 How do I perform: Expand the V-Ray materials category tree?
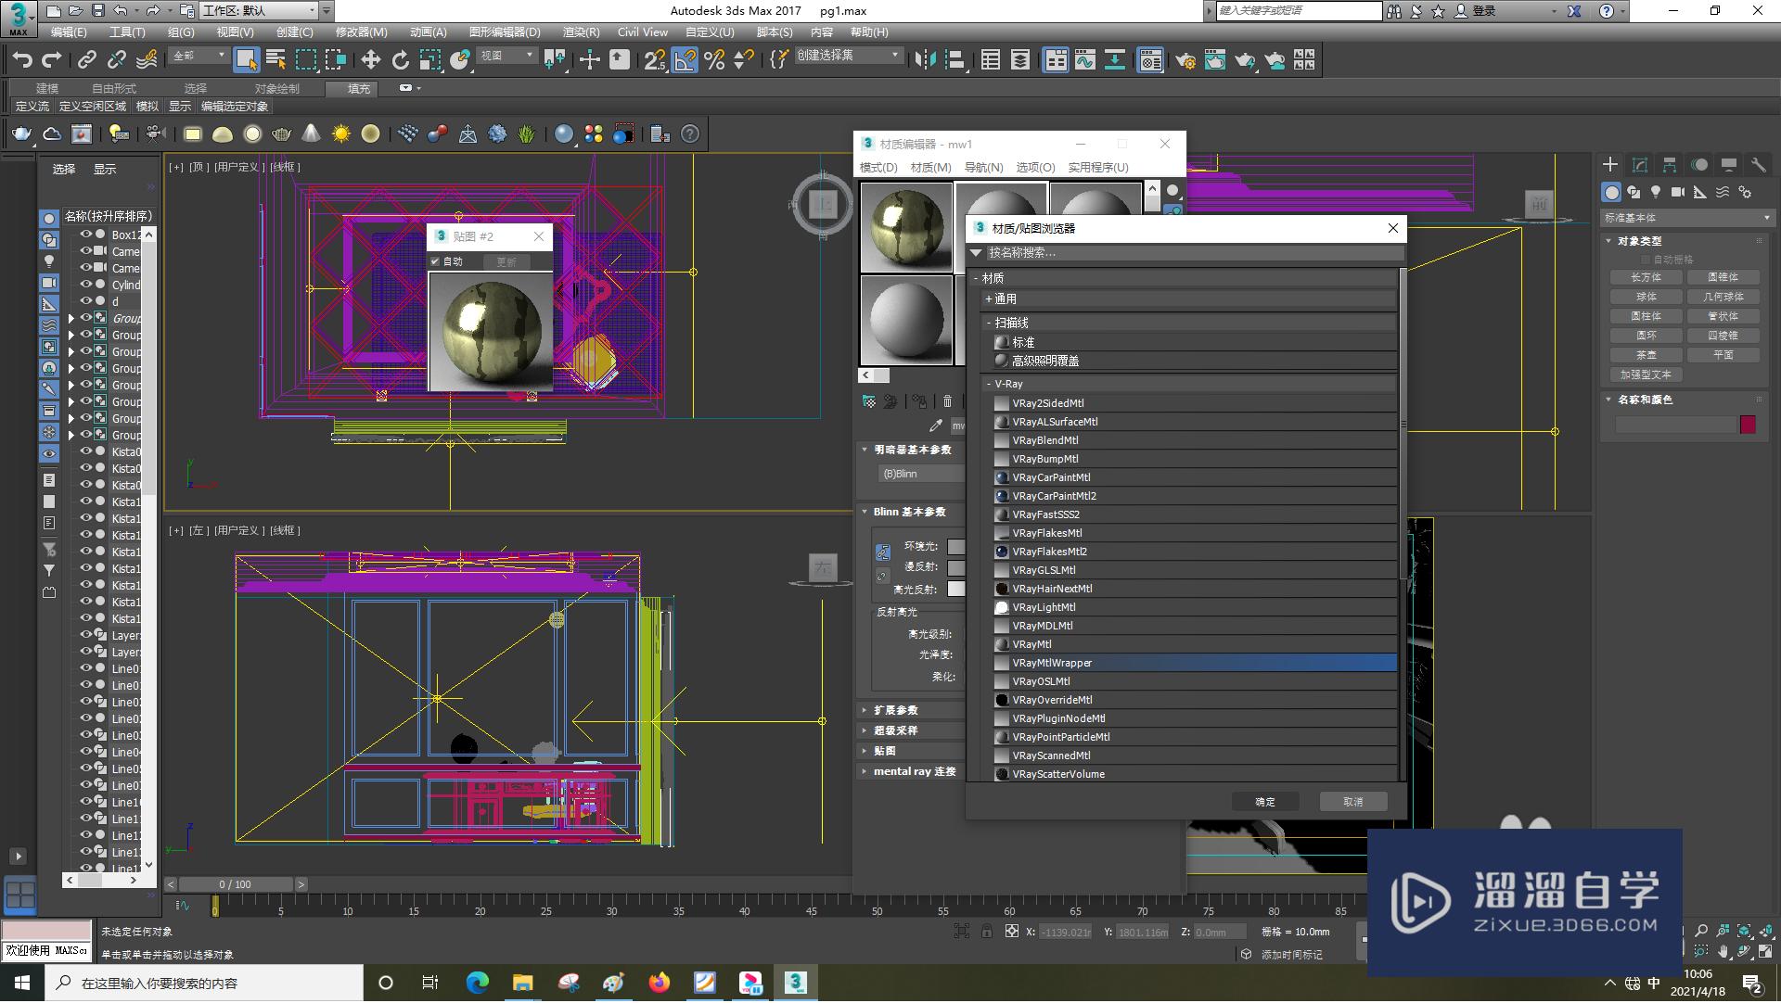click(x=988, y=383)
